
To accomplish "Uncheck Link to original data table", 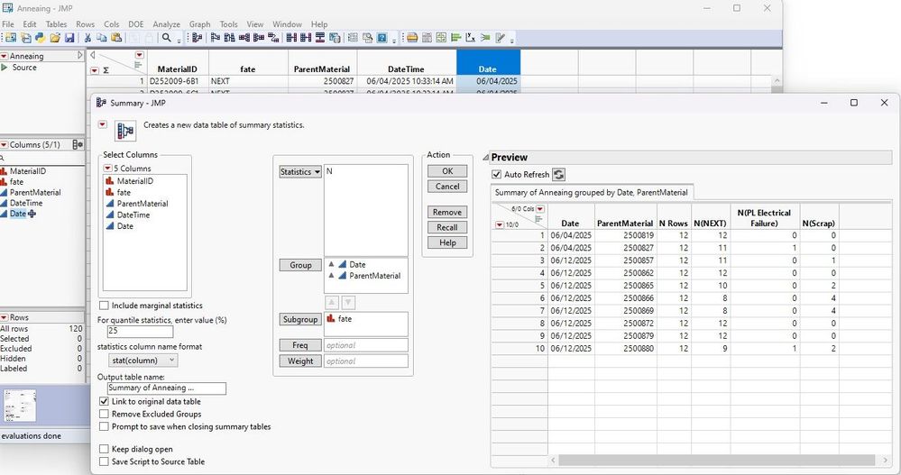I will click(104, 401).
